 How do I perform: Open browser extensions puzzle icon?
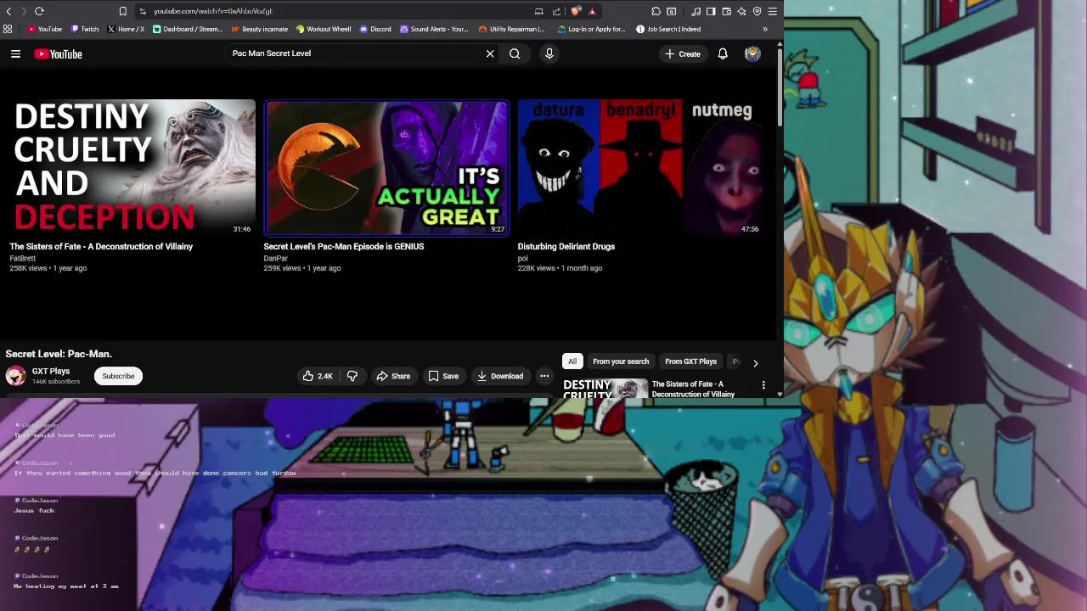coord(656,11)
